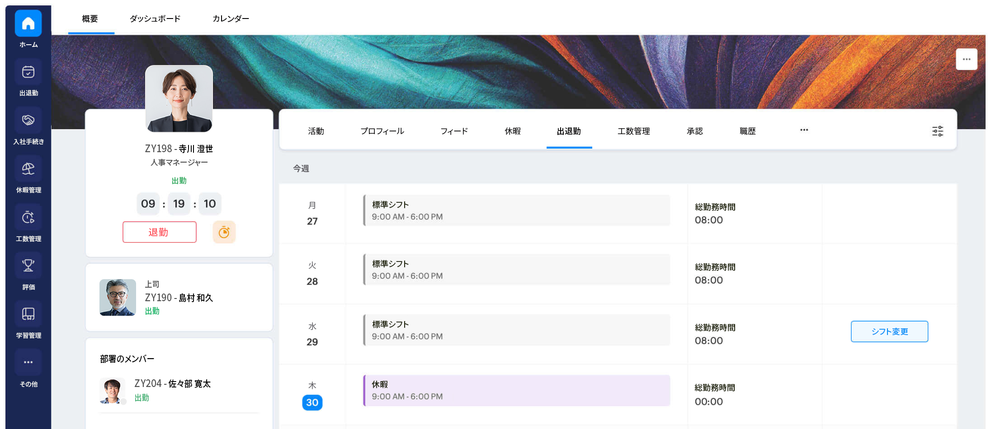Expand the overflow tabs ellipsis next to 職歴
This screenshot has height=429, width=991.
804,131
